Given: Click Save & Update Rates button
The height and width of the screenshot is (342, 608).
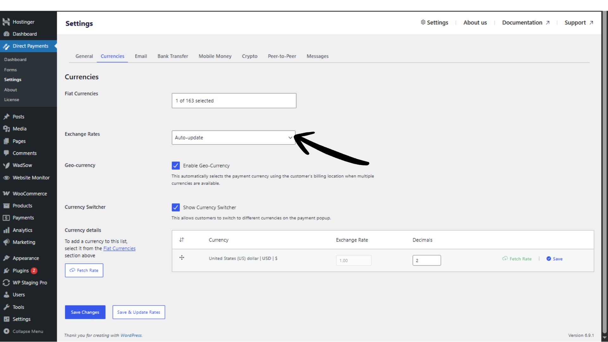Looking at the screenshot, I should [x=139, y=312].
